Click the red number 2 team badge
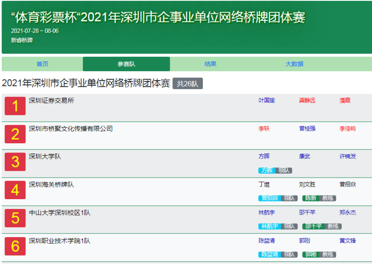This screenshot has height=264, width=372. point(15,134)
